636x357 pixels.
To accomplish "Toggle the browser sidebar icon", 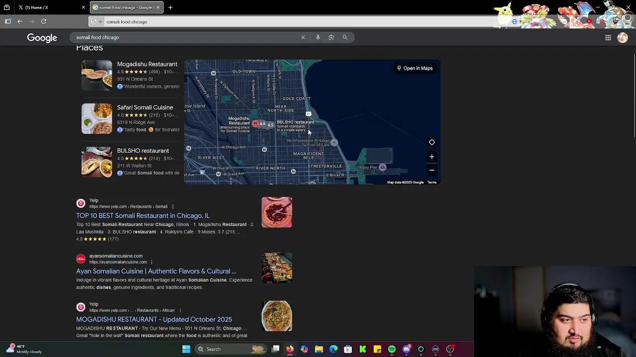I will pos(8,21).
